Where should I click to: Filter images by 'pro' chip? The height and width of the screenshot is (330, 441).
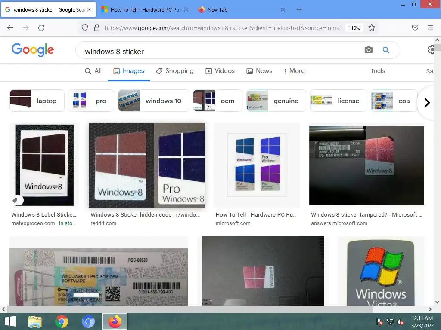click(x=91, y=101)
